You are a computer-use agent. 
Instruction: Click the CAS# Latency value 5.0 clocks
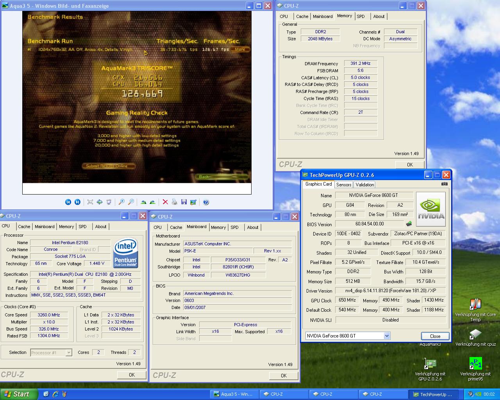(361, 77)
